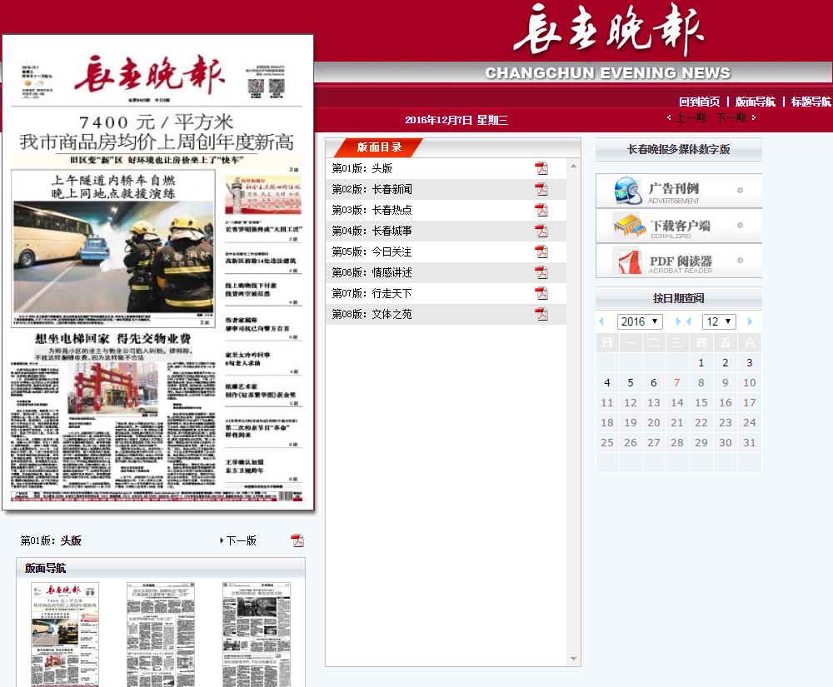Open 第07版：行走天下 in the page list

tap(372, 293)
